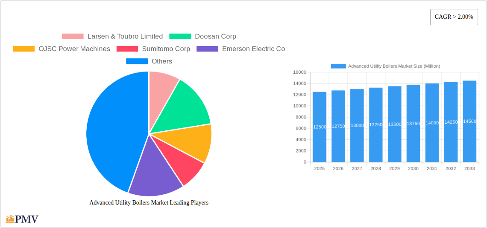The height and width of the screenshot is (228, 487).
Task: Hide OJSC Power Machines from pie chart
Action: coord(62,49)
